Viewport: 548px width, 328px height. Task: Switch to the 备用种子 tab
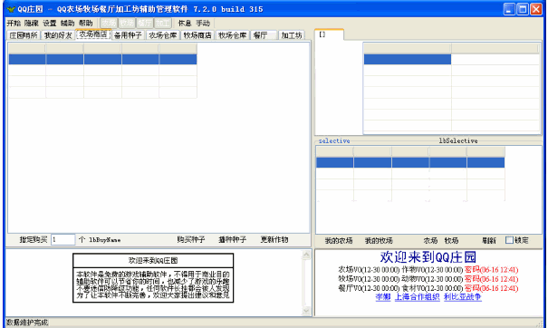(128, 35)
